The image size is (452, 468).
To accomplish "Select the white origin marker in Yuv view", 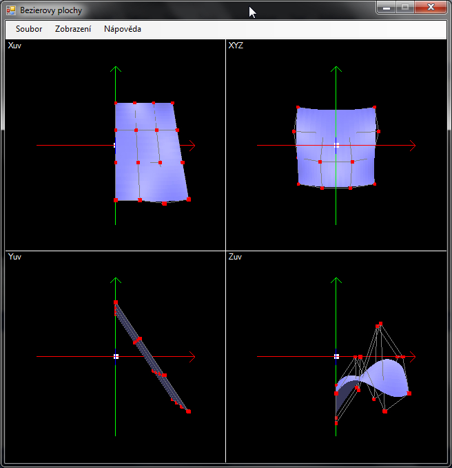I will [x=116, y=356].
